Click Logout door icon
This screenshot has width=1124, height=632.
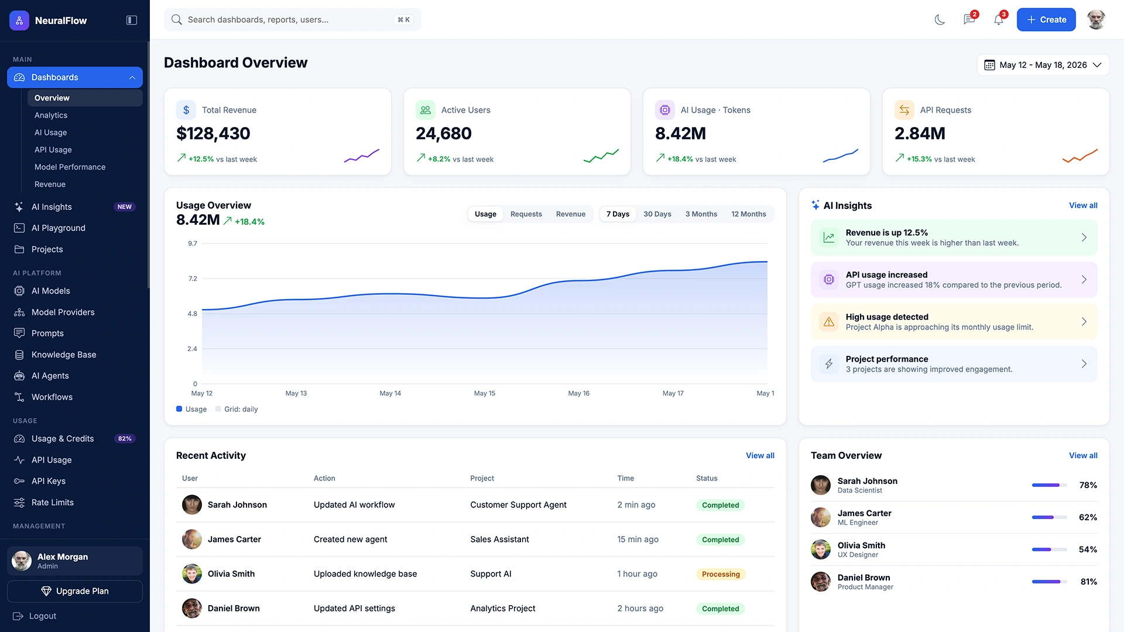[x=18, y=616]
